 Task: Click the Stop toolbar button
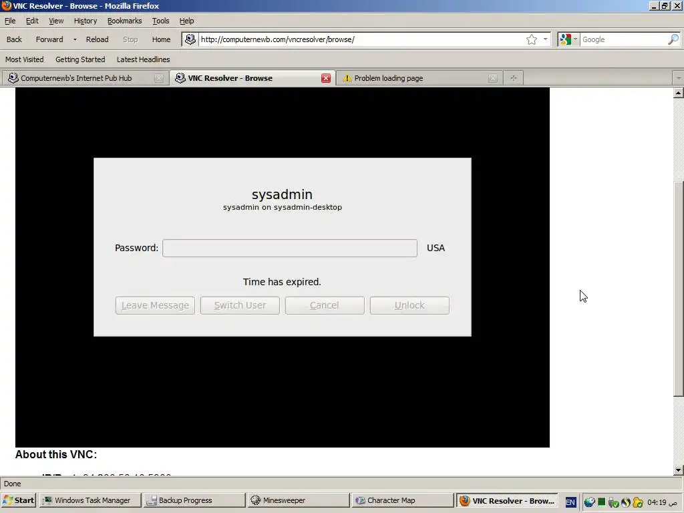click(x=130, y=39)
